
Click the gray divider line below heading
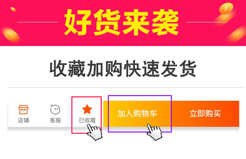pos(126,87)
